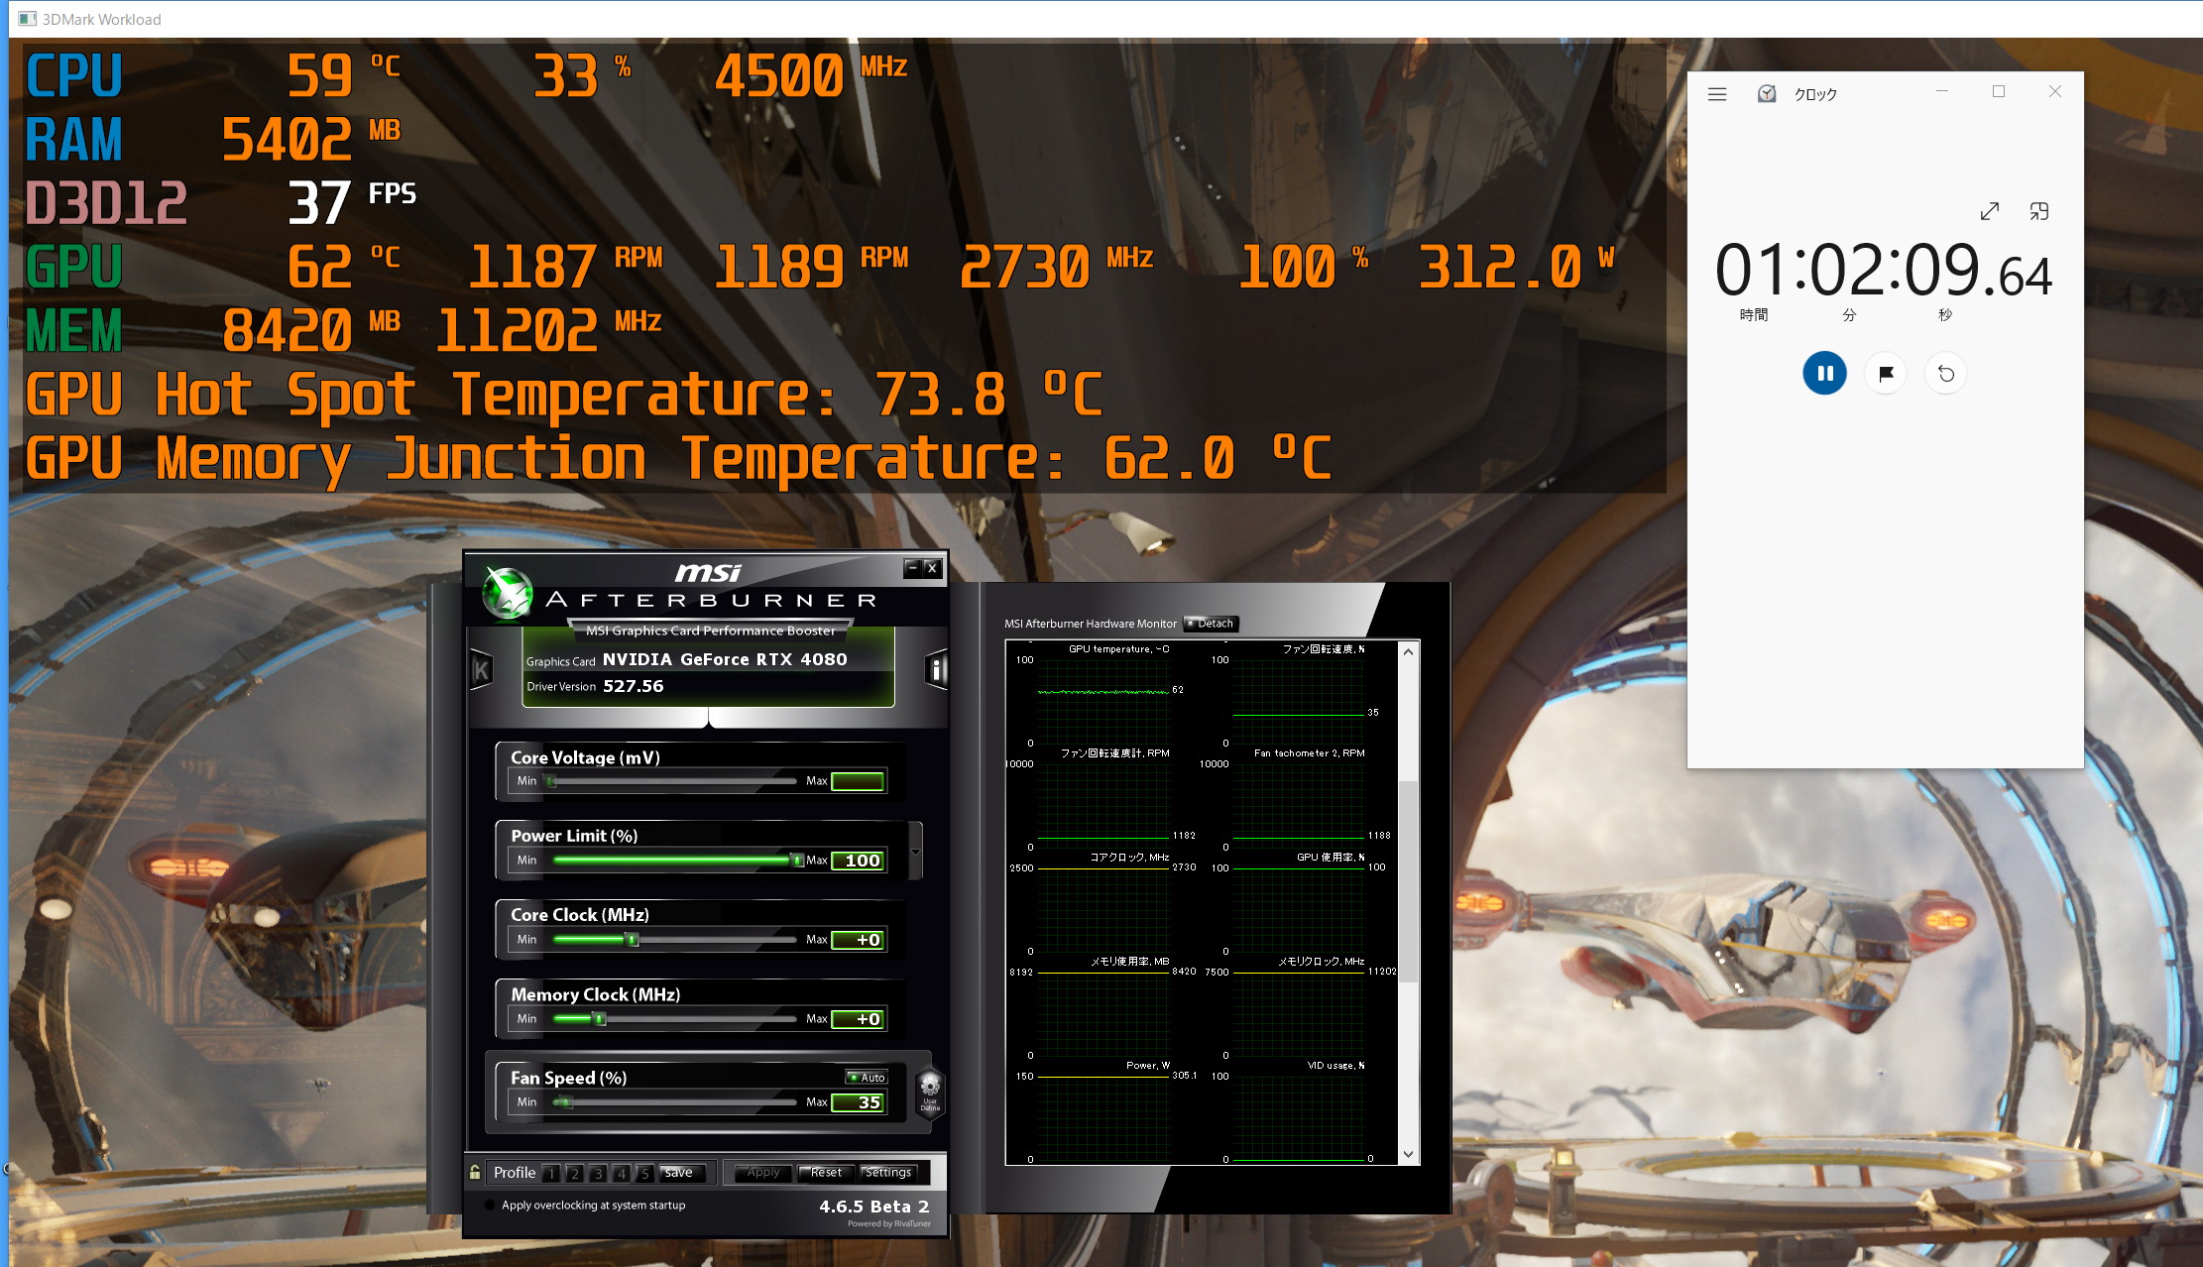Screen dimensions: 2203x1267
Task: Minimize the Clock window
Action: (x=1942, y=91)
